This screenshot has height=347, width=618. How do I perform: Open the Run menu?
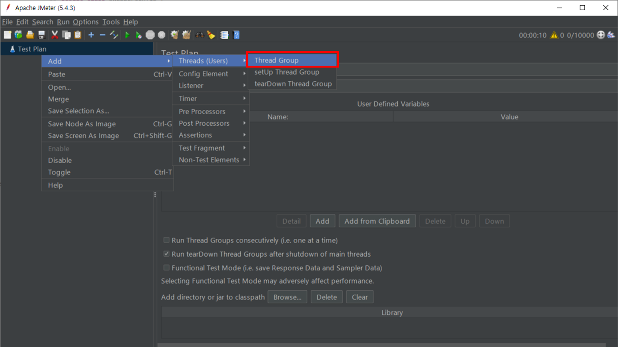[63, 22]
